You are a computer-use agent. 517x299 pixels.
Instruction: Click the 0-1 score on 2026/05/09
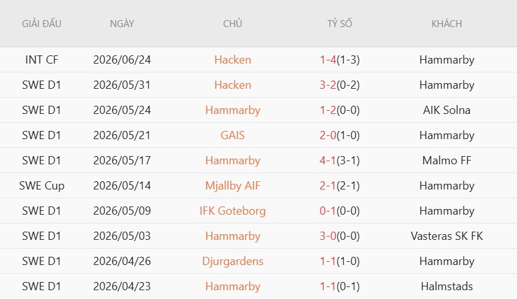[328, 211]
